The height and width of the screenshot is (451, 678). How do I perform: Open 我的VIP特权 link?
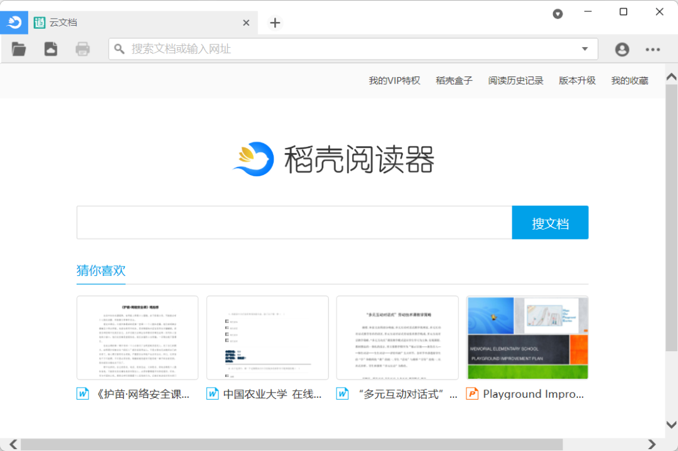coord(394,80)
